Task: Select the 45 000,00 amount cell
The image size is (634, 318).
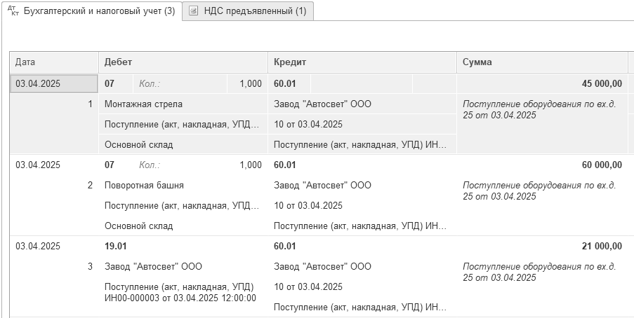Action: (x=542, y=84)
